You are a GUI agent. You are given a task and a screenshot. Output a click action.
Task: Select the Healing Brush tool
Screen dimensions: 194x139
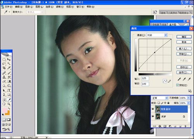pyautogui.click(x=4, y=73)
